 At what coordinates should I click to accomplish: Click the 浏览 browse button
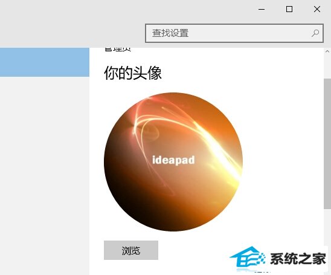click(131, 250)
